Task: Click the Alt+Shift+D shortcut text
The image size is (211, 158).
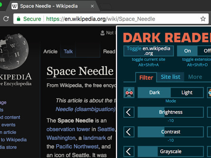Action: tap(197, 65)
